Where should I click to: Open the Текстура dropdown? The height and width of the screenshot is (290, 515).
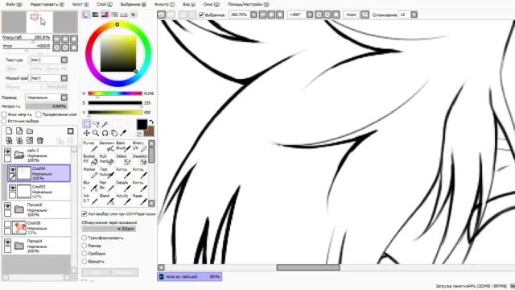47,60
